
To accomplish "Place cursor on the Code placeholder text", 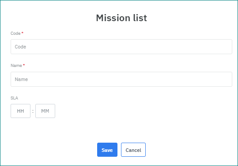I will pos(20,47).
